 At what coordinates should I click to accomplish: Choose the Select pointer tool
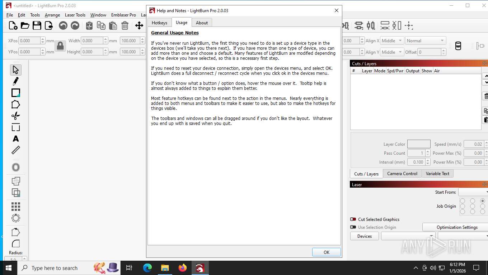(x=15, y=69)
